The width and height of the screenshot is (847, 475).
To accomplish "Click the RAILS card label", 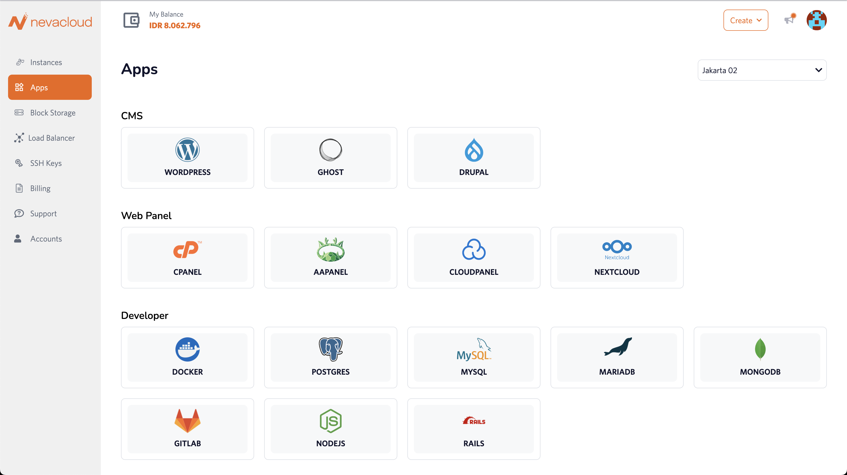I will [474, 443].
